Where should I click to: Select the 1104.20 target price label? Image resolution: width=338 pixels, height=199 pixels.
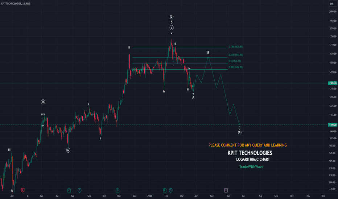pos(333,125)
